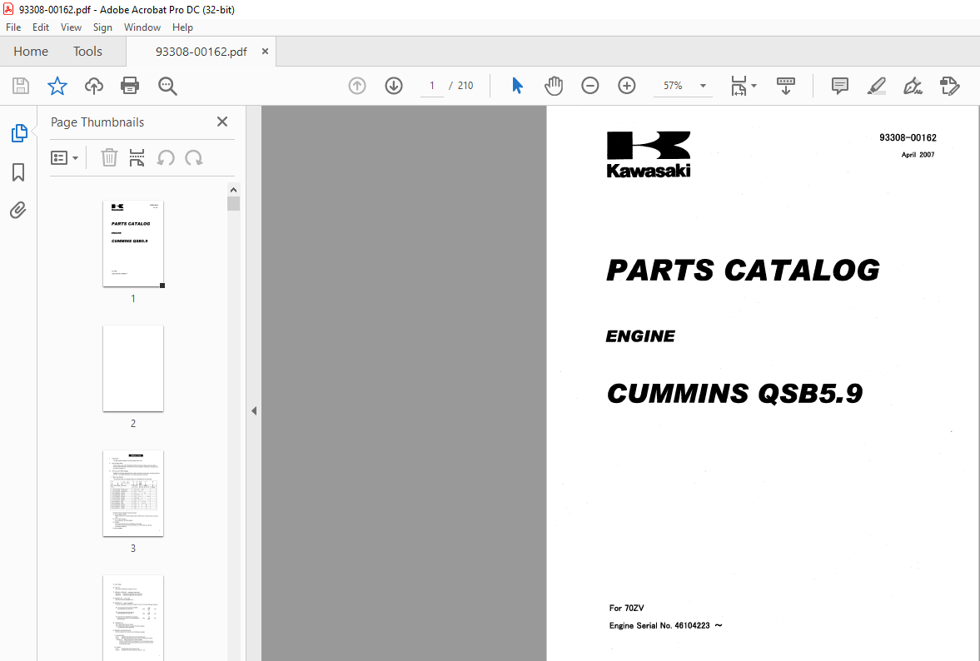Open the zoom level dropdown arrow

click(703, 86)
